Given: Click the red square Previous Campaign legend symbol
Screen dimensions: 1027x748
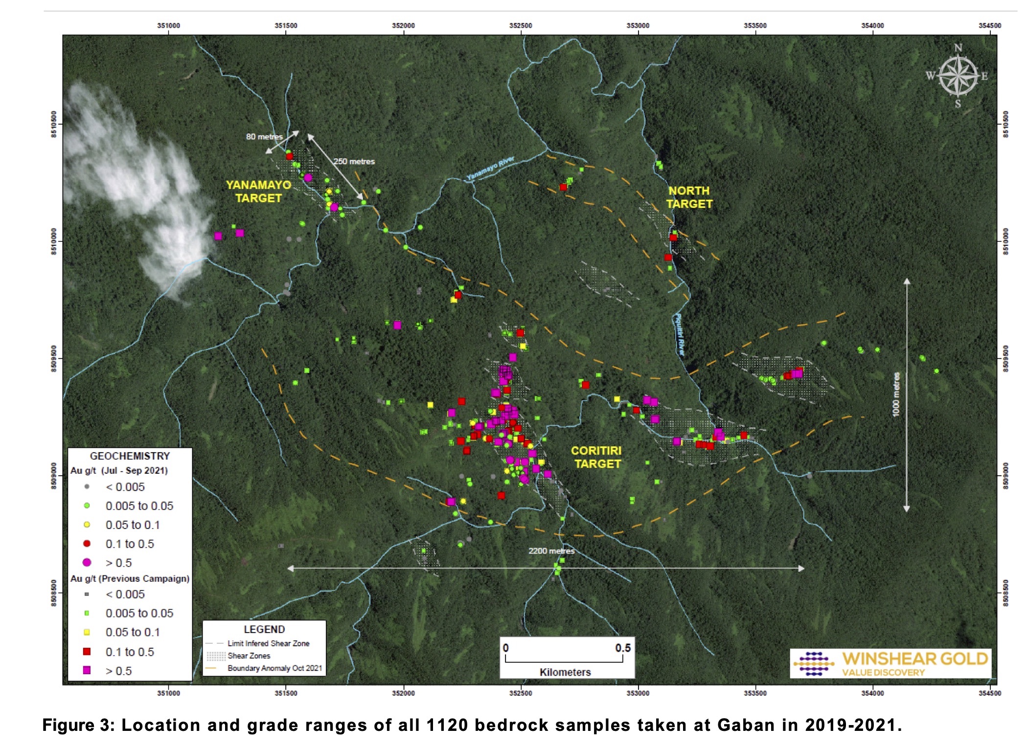Looking at the screenshot, I should [x=87, y=651].
